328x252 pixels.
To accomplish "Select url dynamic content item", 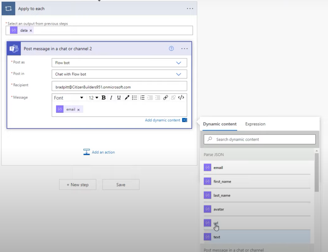I will [x=257, y=223].
